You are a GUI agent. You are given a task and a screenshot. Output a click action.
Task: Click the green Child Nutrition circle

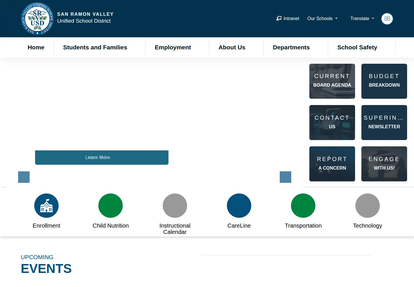pos(110,205)
